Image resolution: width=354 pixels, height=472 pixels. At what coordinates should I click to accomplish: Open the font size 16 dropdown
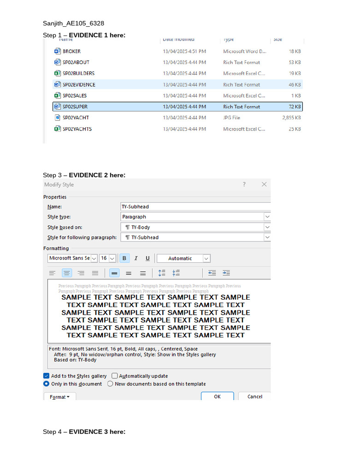[112, 258]
